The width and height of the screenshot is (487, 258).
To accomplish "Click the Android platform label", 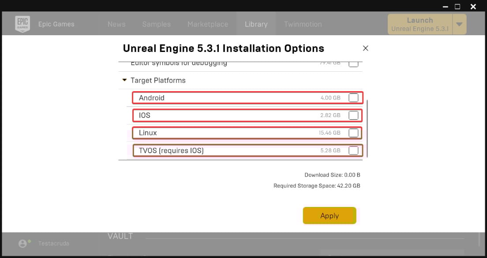I will (x=152, y=98).
